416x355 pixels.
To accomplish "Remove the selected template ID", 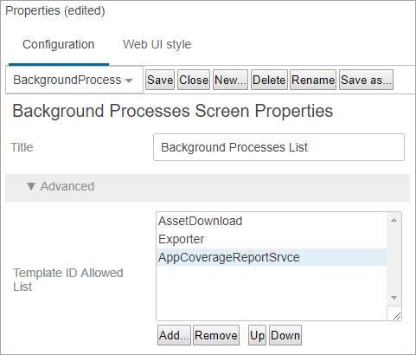I will (x=216, y=335).
